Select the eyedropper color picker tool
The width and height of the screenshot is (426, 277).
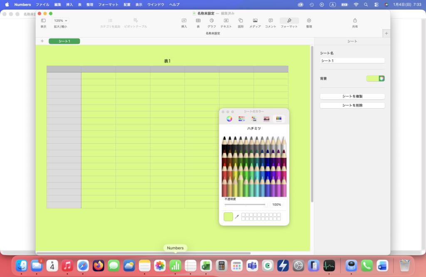[x=237, y=217]
